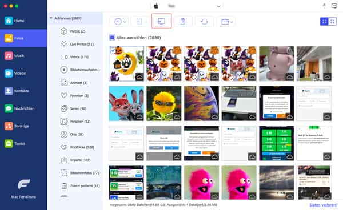
Task: Open the device selector dropdown
Action: pyautogui.click(x=218, y=6)
